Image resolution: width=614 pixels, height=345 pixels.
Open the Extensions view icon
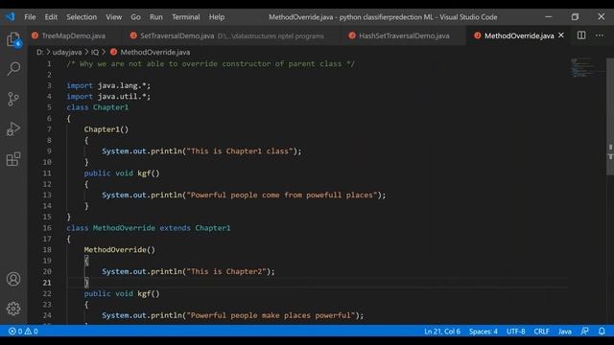click(13, 159)
